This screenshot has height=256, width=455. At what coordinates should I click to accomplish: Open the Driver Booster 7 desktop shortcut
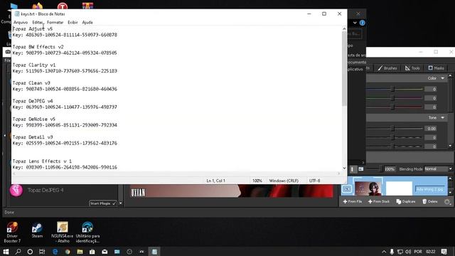(x=12, y=233)
